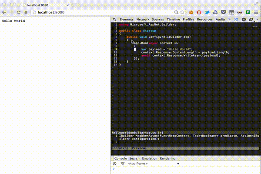Open the Profiles tab

tap(188, 19)
